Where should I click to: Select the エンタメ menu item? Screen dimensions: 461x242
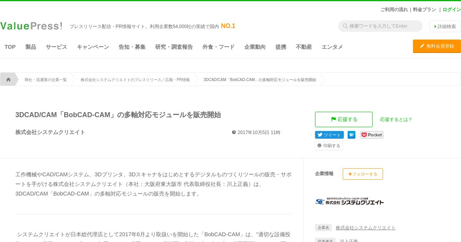point(332,47)
